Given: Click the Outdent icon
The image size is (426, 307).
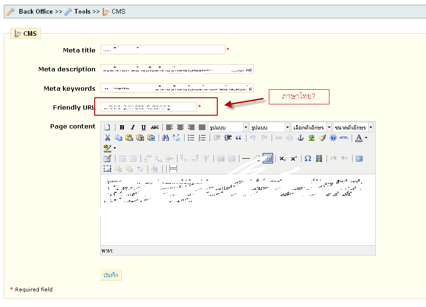Looking at the screenshot, I should (216, 138).
